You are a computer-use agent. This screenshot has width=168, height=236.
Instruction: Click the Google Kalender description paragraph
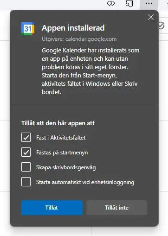click(90, 71)
